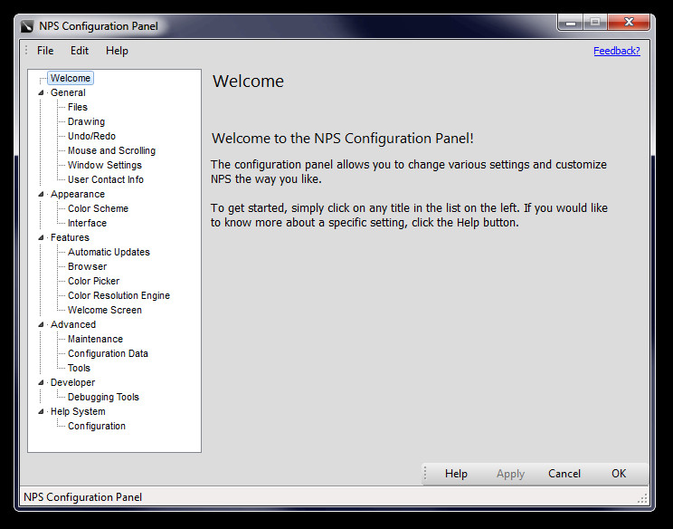Click the NPS application icon in title bar
The image size is (673, 529).
pyautogui.click(x=26, y=26)
